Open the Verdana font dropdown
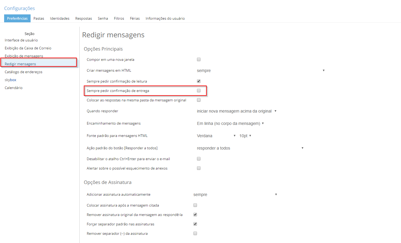Viewport: 401px width, 243px height. pos(216,136)
